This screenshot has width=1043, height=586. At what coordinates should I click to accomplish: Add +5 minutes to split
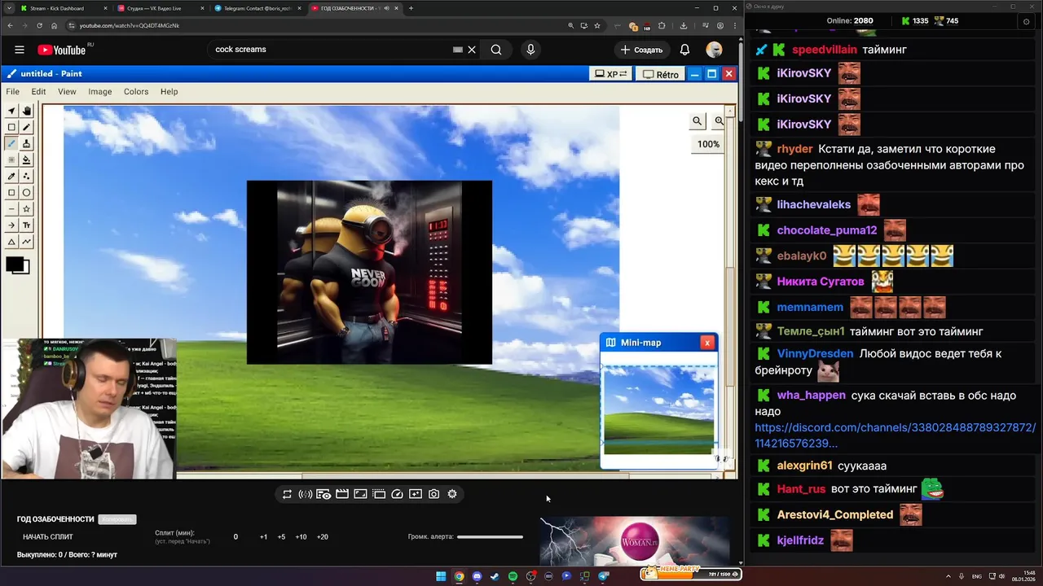pos(281,537)
